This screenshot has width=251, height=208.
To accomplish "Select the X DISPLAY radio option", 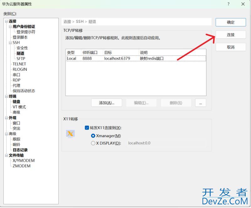I will (x=93, y=143).
